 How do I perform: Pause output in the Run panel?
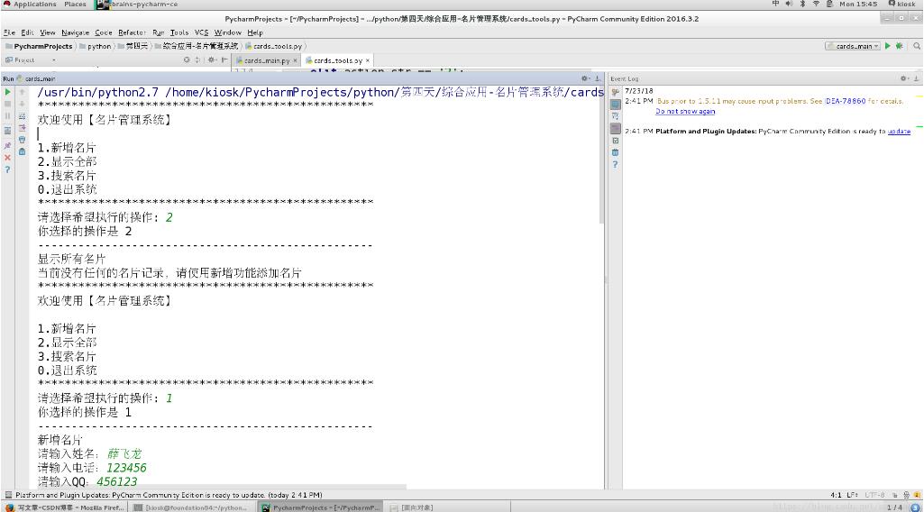pos(7,116)
